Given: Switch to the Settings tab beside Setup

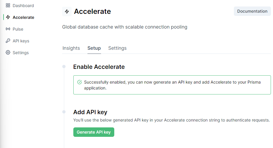Looking at the screenshot, I should tap(118, 48).
